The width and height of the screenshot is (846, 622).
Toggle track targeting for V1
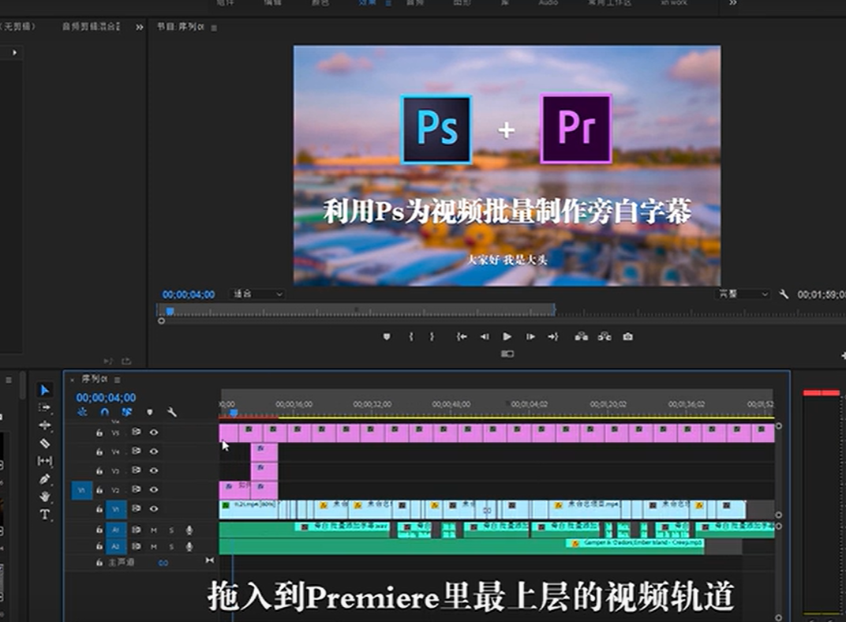115,508
